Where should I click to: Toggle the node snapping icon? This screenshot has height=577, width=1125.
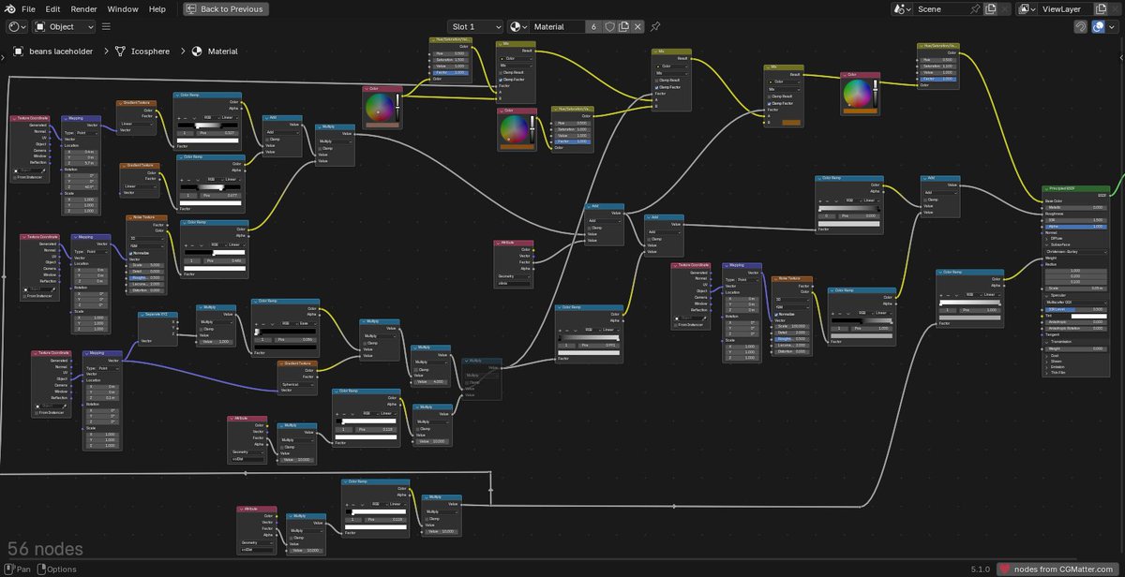1081,27
